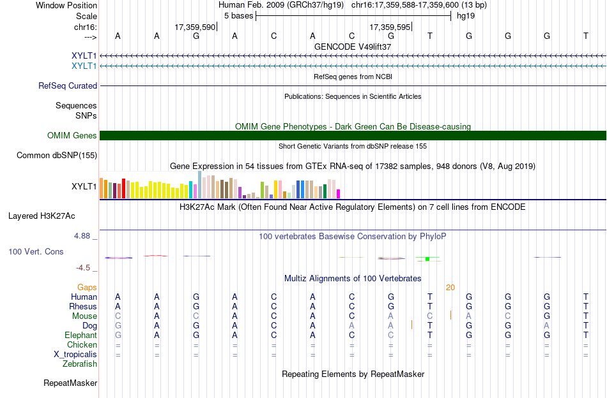Viewport: 607px width, 398px height.
Task: Click the 17,359,590 position marker on ruler
Action: click(x=196, y=27)
